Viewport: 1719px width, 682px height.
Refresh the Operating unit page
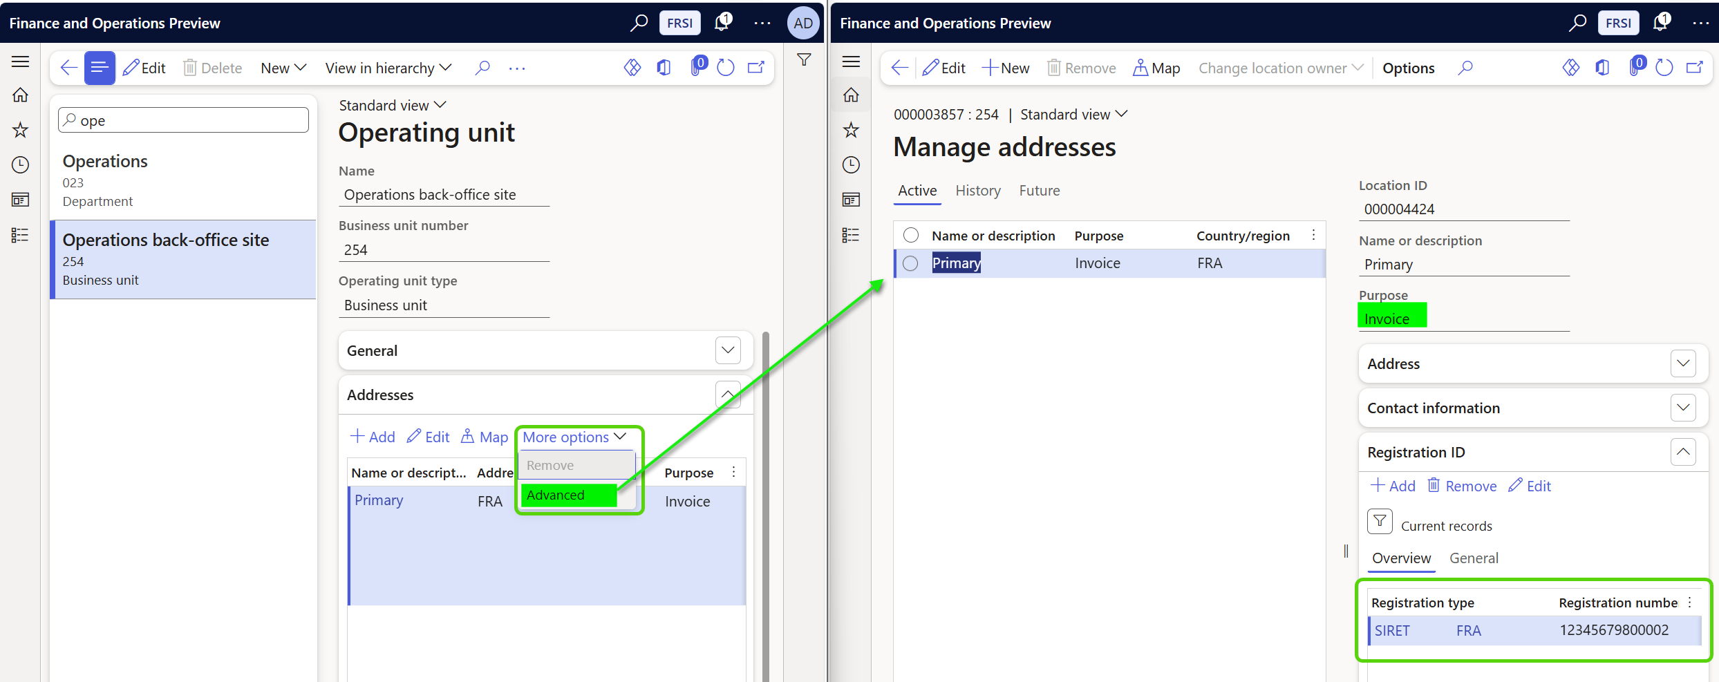[726, 68]
